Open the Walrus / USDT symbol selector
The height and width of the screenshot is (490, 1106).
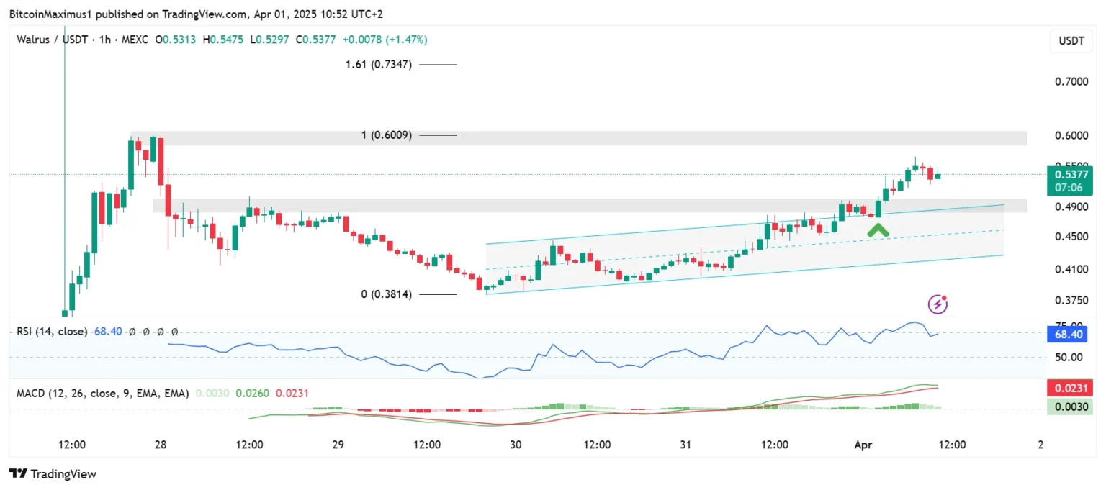click(54, 40)
